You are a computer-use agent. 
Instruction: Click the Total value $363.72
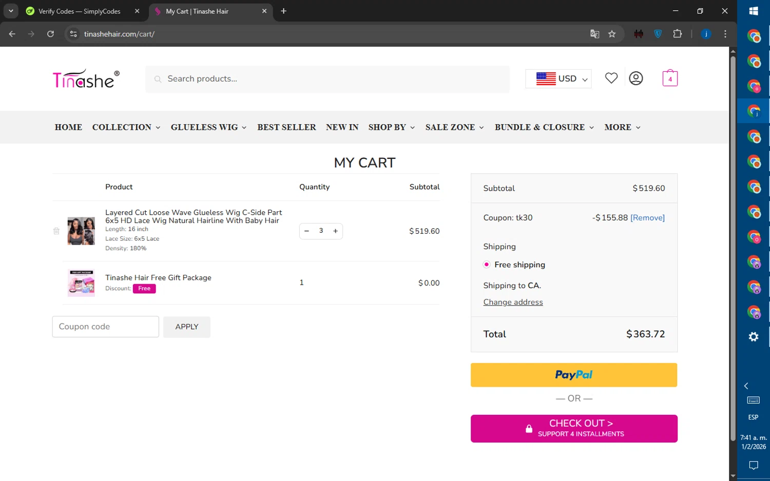tap(645, 334)
